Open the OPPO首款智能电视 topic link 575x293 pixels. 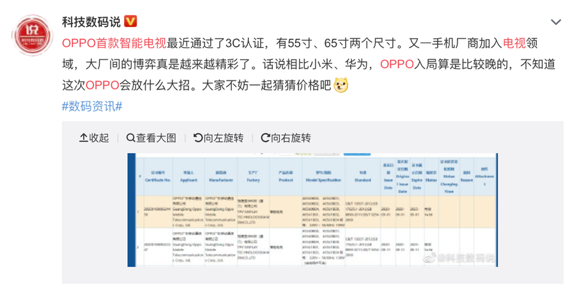[114, 43]
